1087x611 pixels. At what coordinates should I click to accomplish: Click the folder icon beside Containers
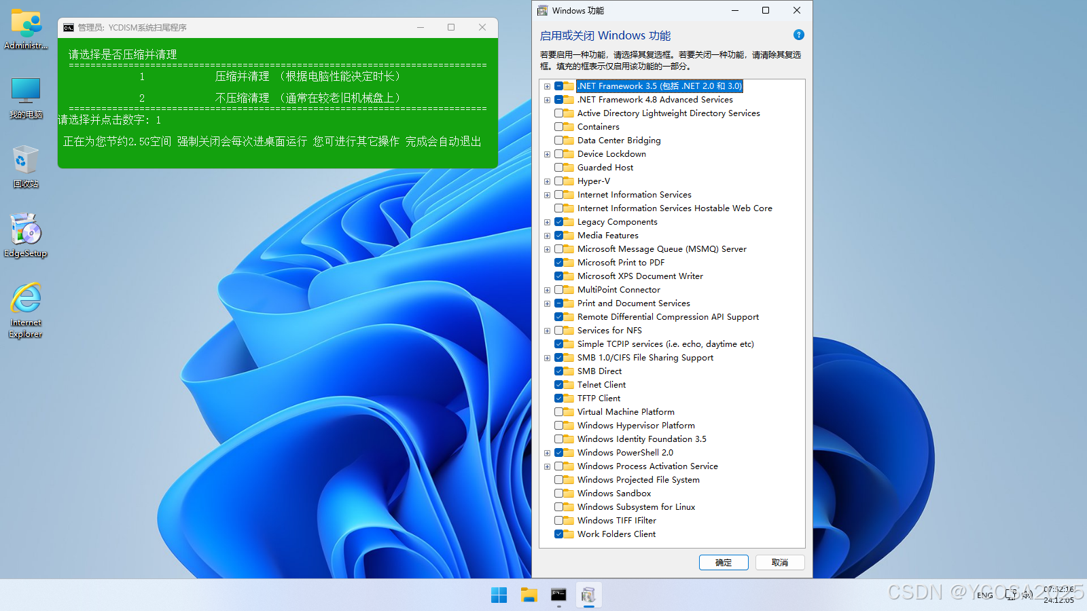click(569, 127)
